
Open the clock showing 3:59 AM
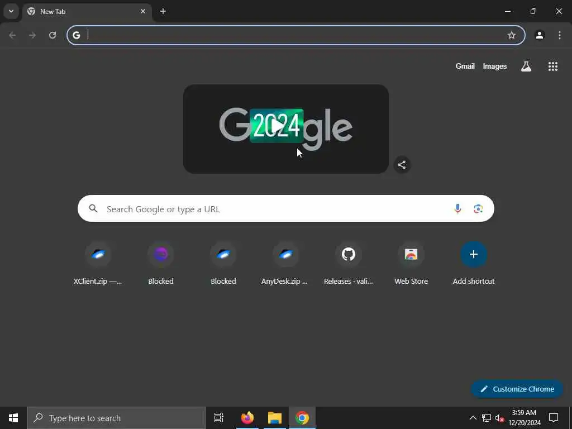pos(524,418)
